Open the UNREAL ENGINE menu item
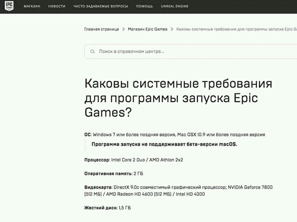 174,6
